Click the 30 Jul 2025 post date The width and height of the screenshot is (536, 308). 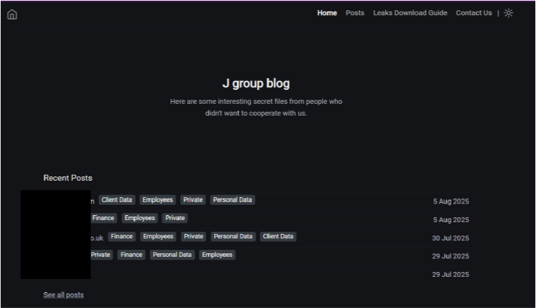[x=450, y=238]
